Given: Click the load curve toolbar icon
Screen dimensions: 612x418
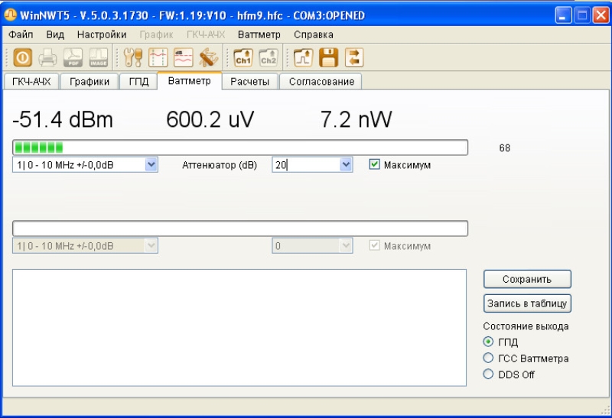Looking at the screenshot, I should (x=303, y=58).
